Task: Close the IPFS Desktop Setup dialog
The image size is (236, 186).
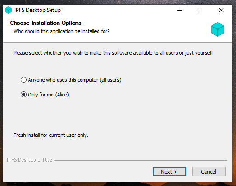Action: (x=221, y=10)
